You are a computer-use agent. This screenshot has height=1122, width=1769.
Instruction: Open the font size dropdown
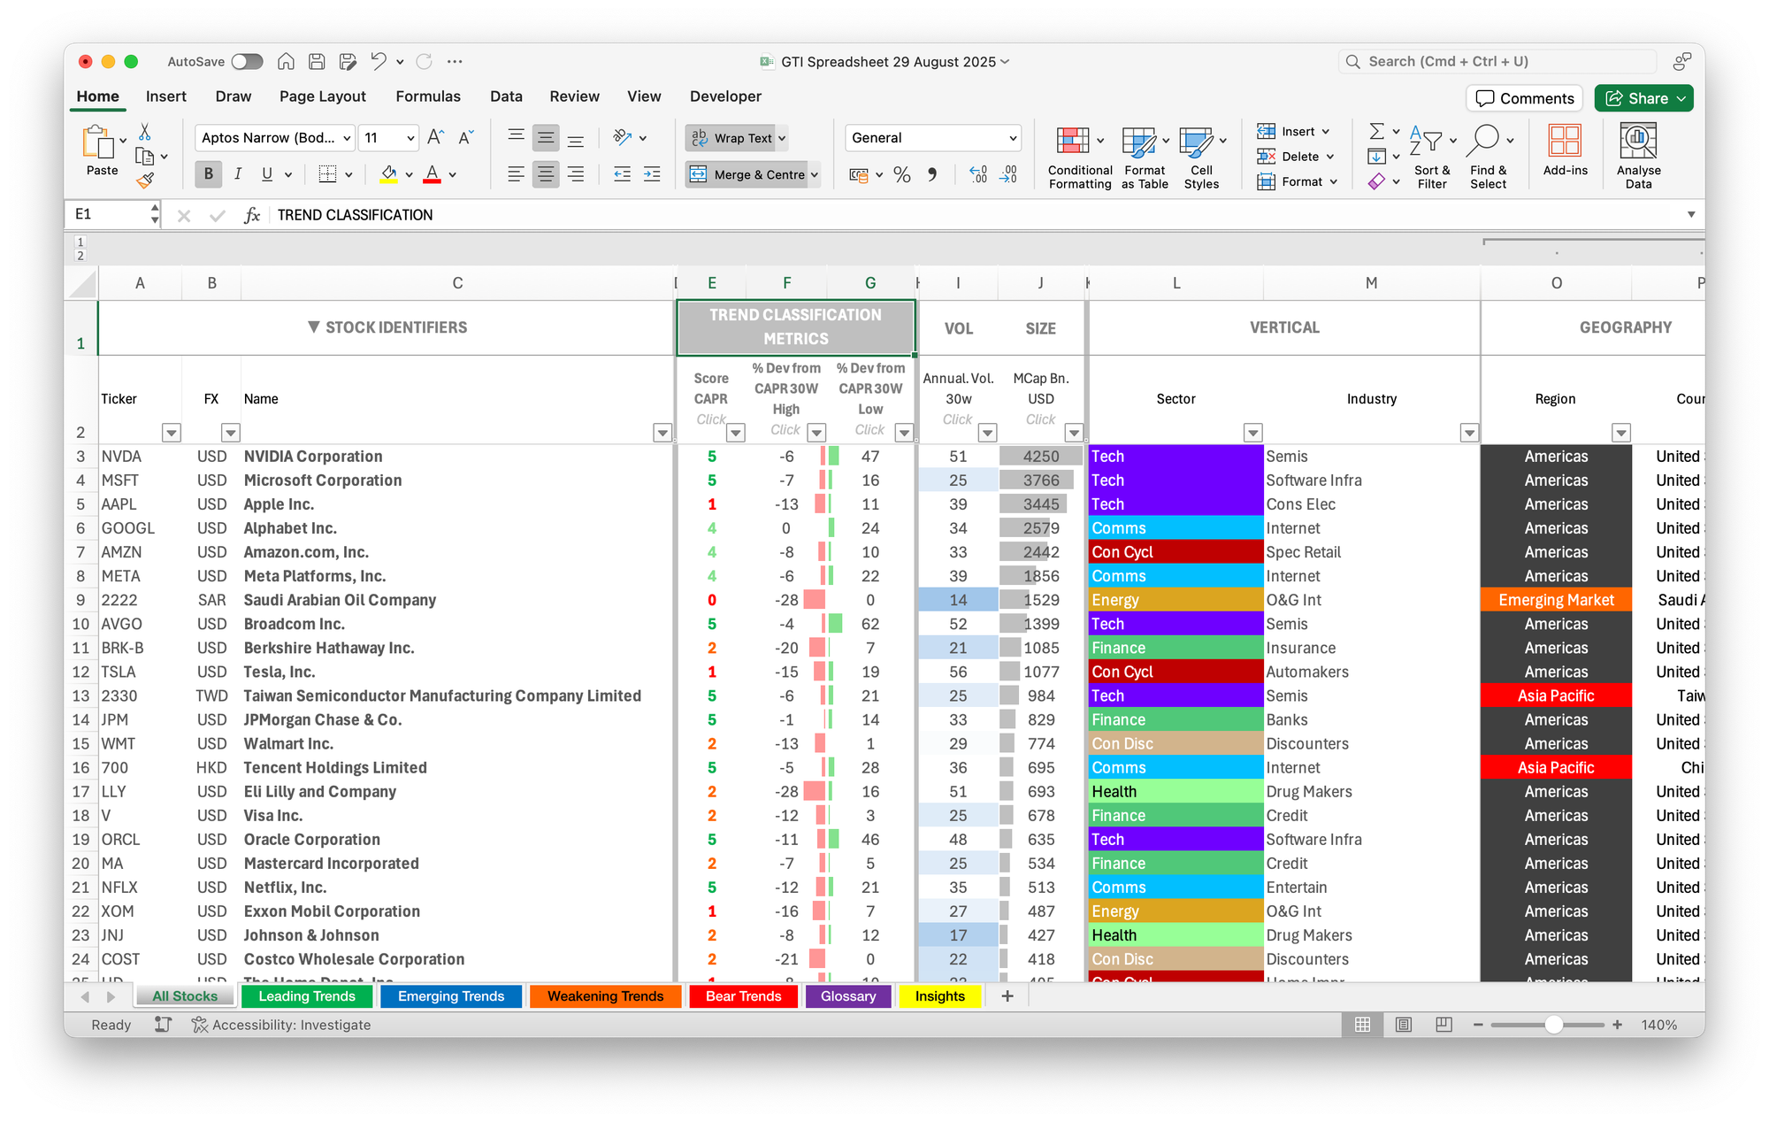(x=410, y=138)
